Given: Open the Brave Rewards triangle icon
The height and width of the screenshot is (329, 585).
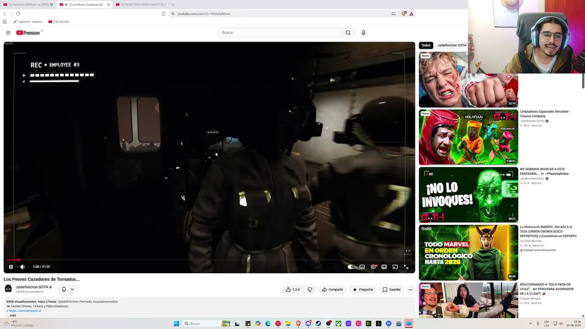Looking at the screenshot, I should (411, 14).
